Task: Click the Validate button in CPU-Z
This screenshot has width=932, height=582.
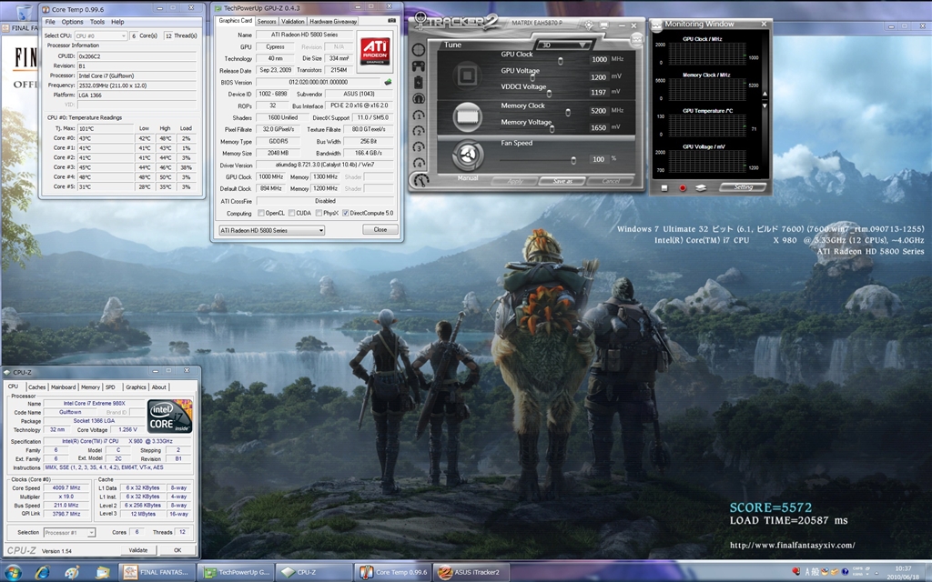Action: 138,550
